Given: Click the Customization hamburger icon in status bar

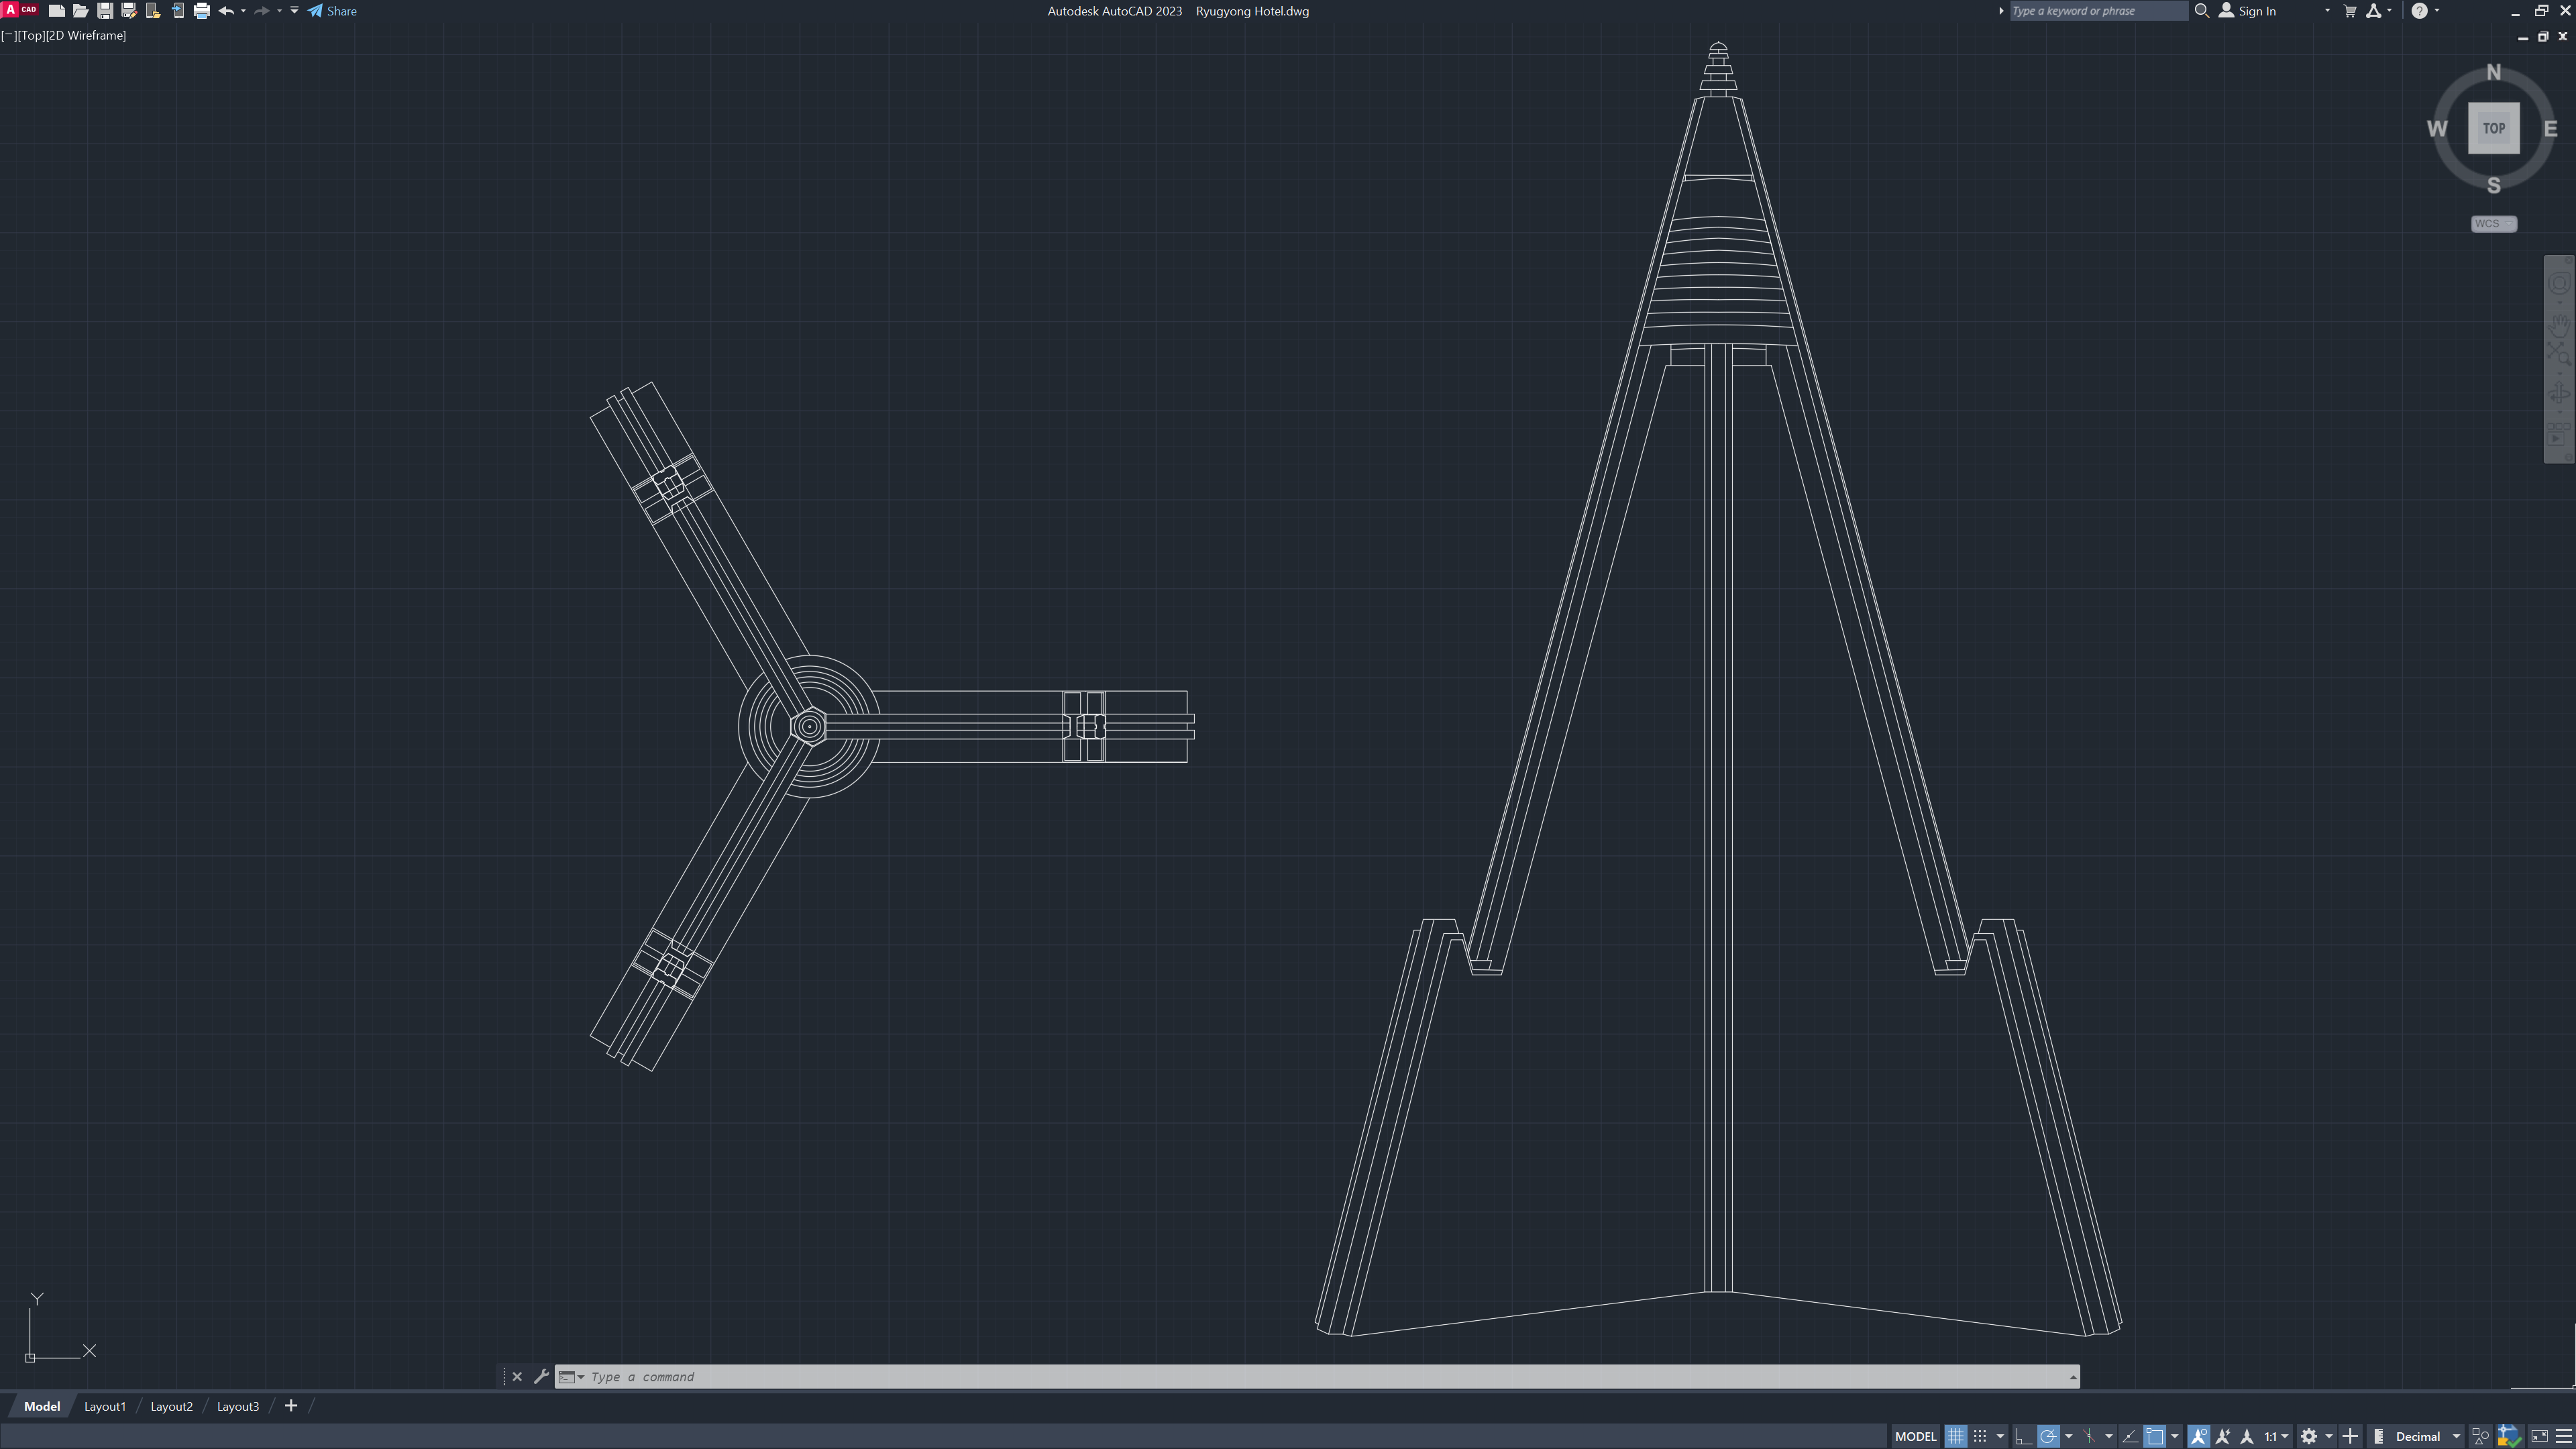Looking at the screenshot, I should pos(2563,1436).
